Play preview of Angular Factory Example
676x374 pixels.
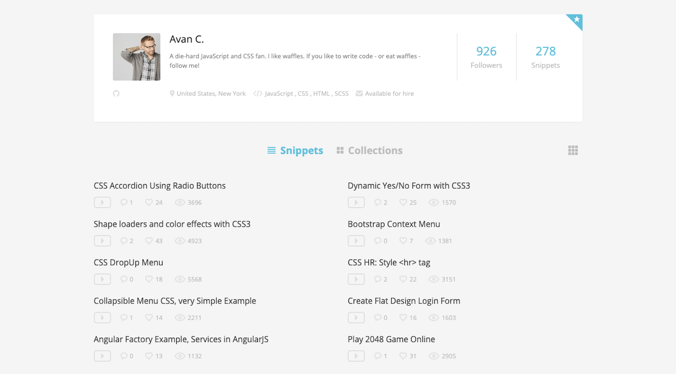[x=102, y=356]
